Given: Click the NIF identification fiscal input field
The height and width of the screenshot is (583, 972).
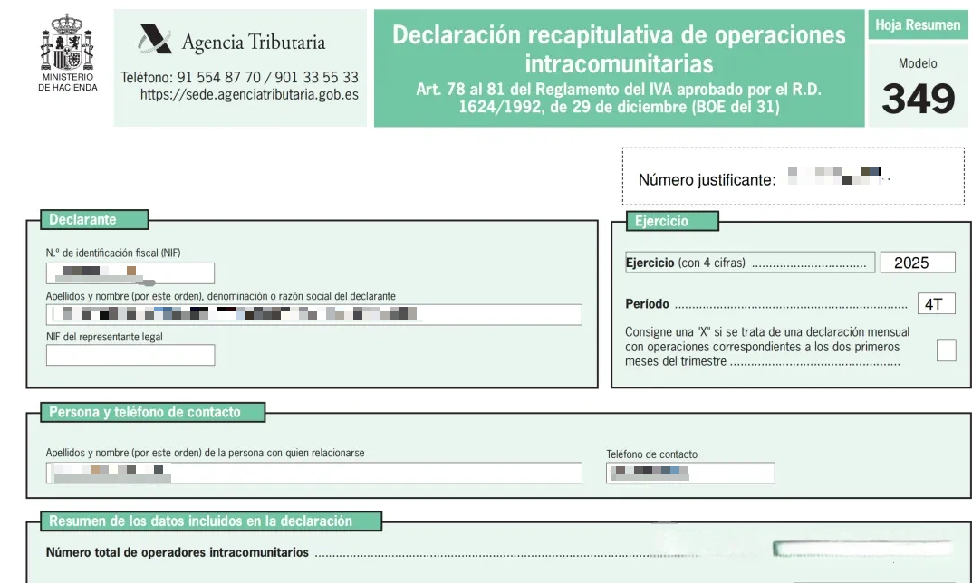Looking at the screenshot, I should (x=130, y=272).
